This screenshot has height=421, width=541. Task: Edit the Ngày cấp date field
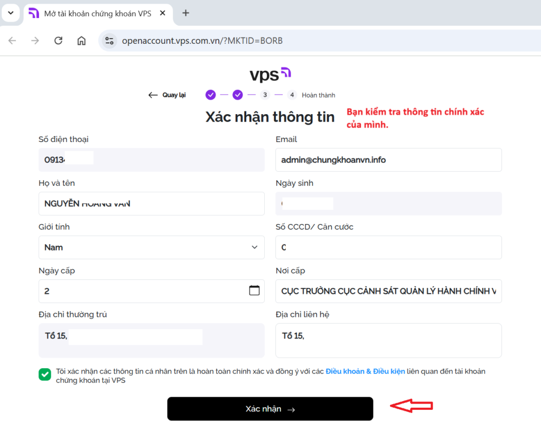tap(152, 291)
